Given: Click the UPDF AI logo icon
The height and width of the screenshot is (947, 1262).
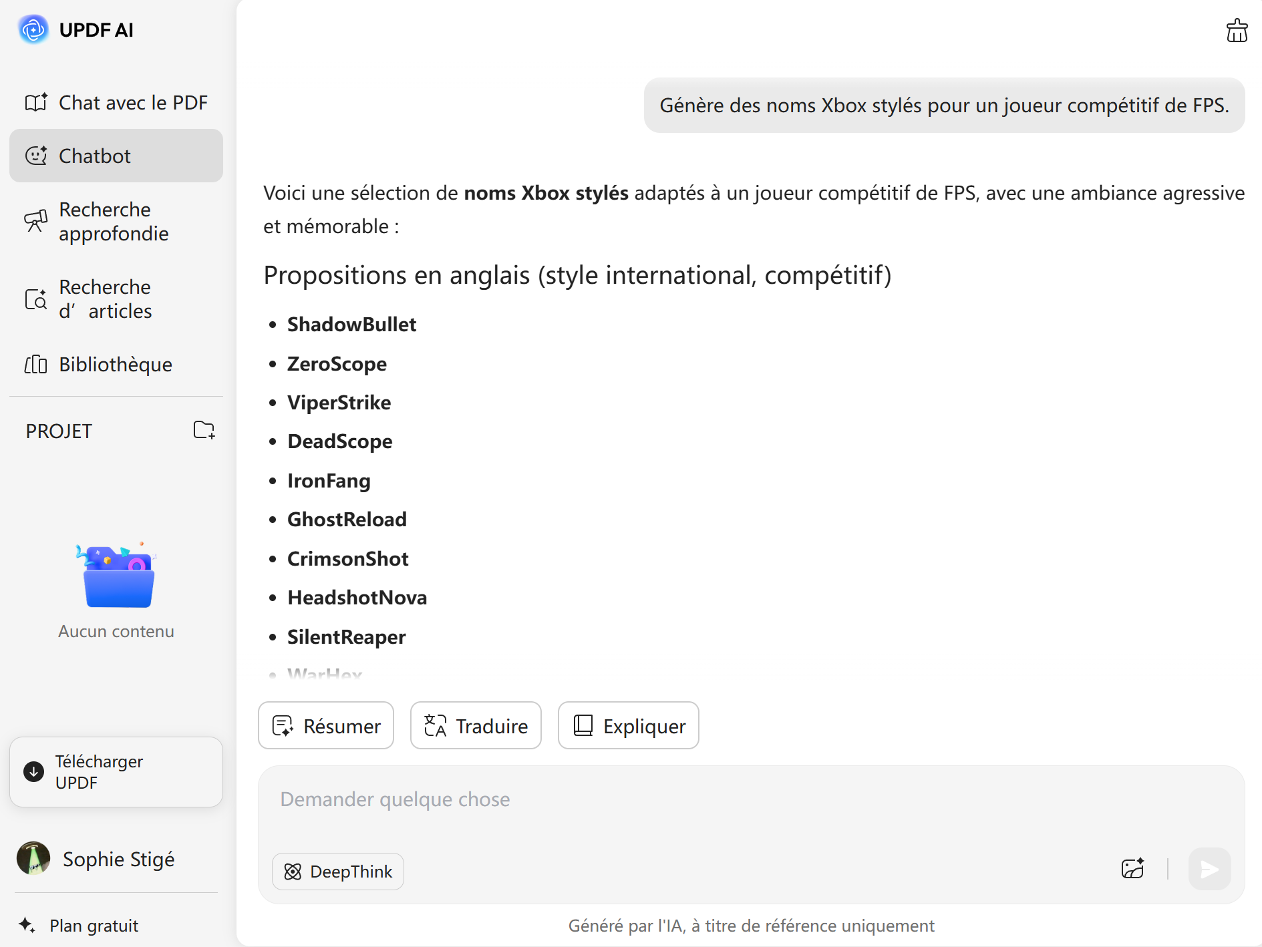Looking at the screenshot, I should coord(33,29).
